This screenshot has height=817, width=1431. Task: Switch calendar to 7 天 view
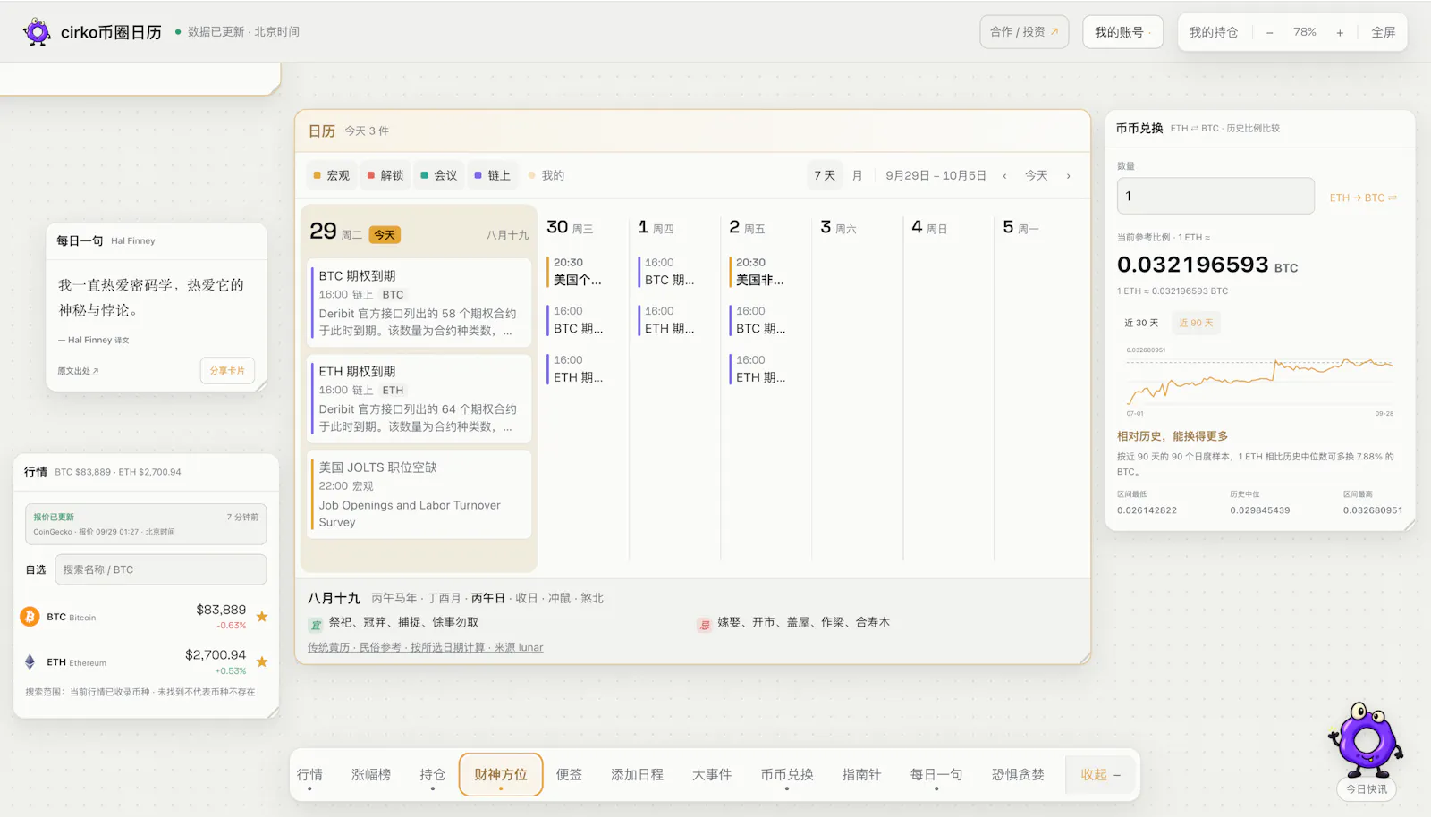[x=825, y=175]
